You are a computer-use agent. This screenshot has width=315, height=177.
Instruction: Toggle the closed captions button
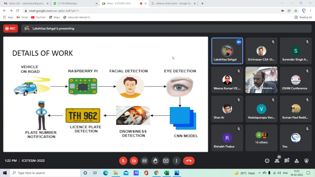click(x=144, y=161)
